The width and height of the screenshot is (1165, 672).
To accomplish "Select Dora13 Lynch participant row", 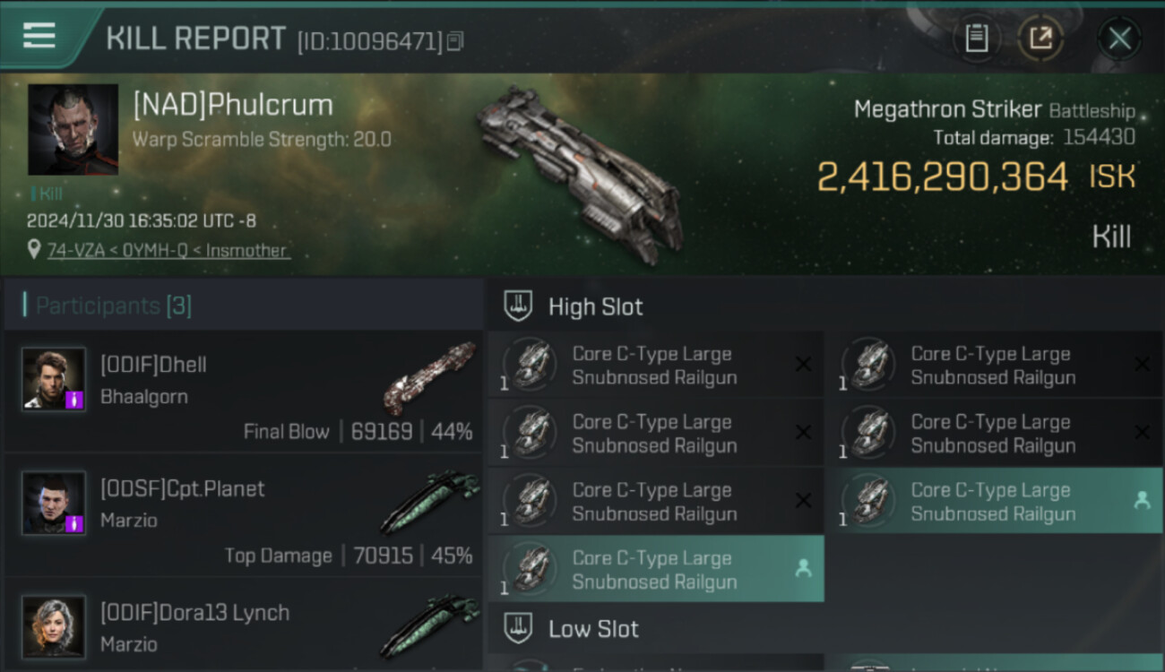I will tap(242, 627).
